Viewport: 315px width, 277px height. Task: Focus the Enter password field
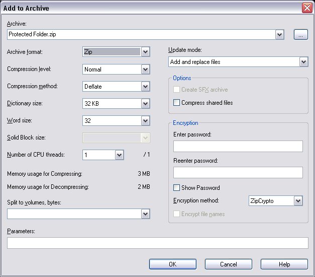click(238, 146)
